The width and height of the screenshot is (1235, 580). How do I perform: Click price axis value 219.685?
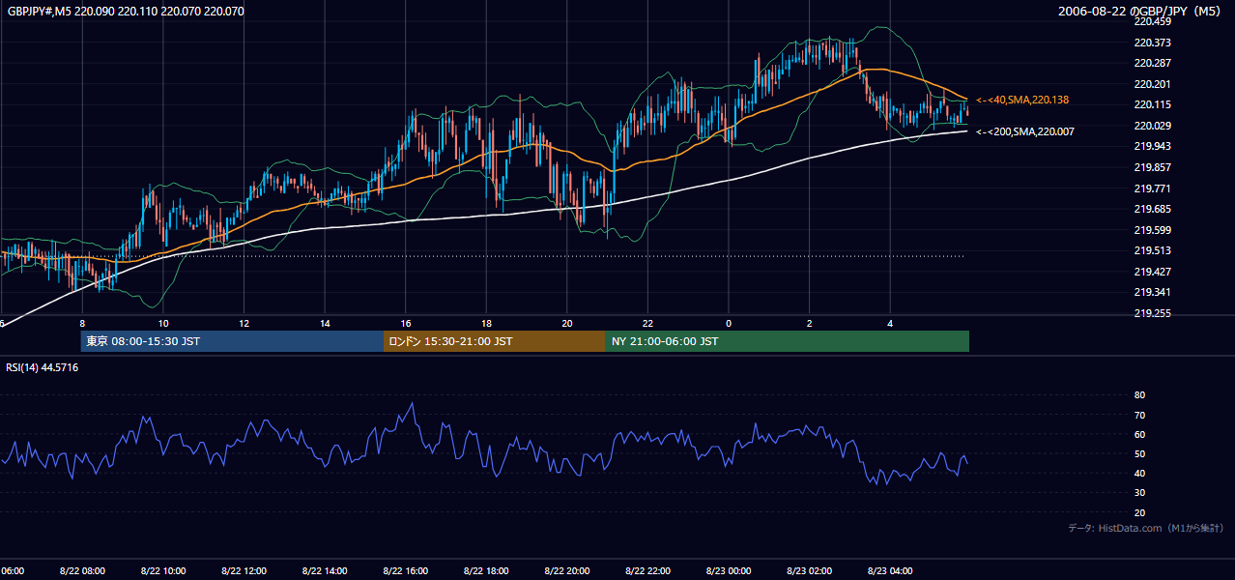tap(1152, 209)
